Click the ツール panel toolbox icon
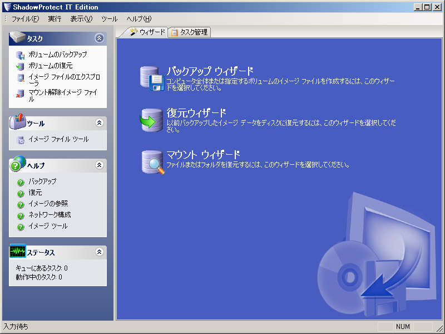 18,122
